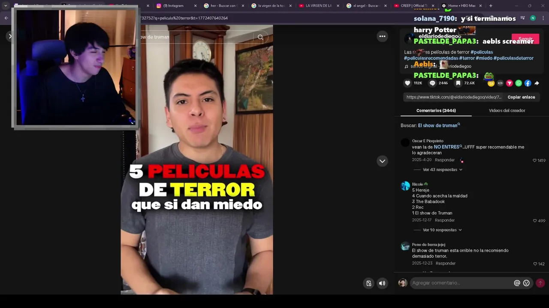Open more share options arrow
Image resolution: width=549 pixels, height=308 pixels.
pyautogui.click(x=537, y=83)
